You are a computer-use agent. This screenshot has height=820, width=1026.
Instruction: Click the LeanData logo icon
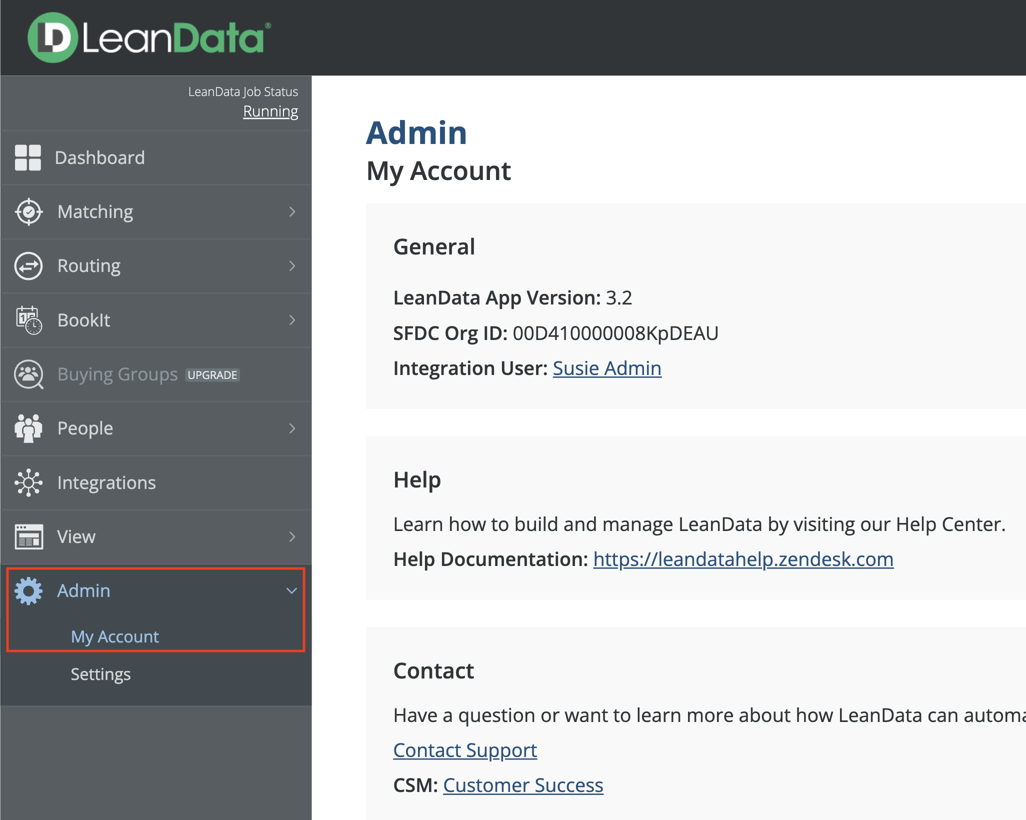(52, 38)
